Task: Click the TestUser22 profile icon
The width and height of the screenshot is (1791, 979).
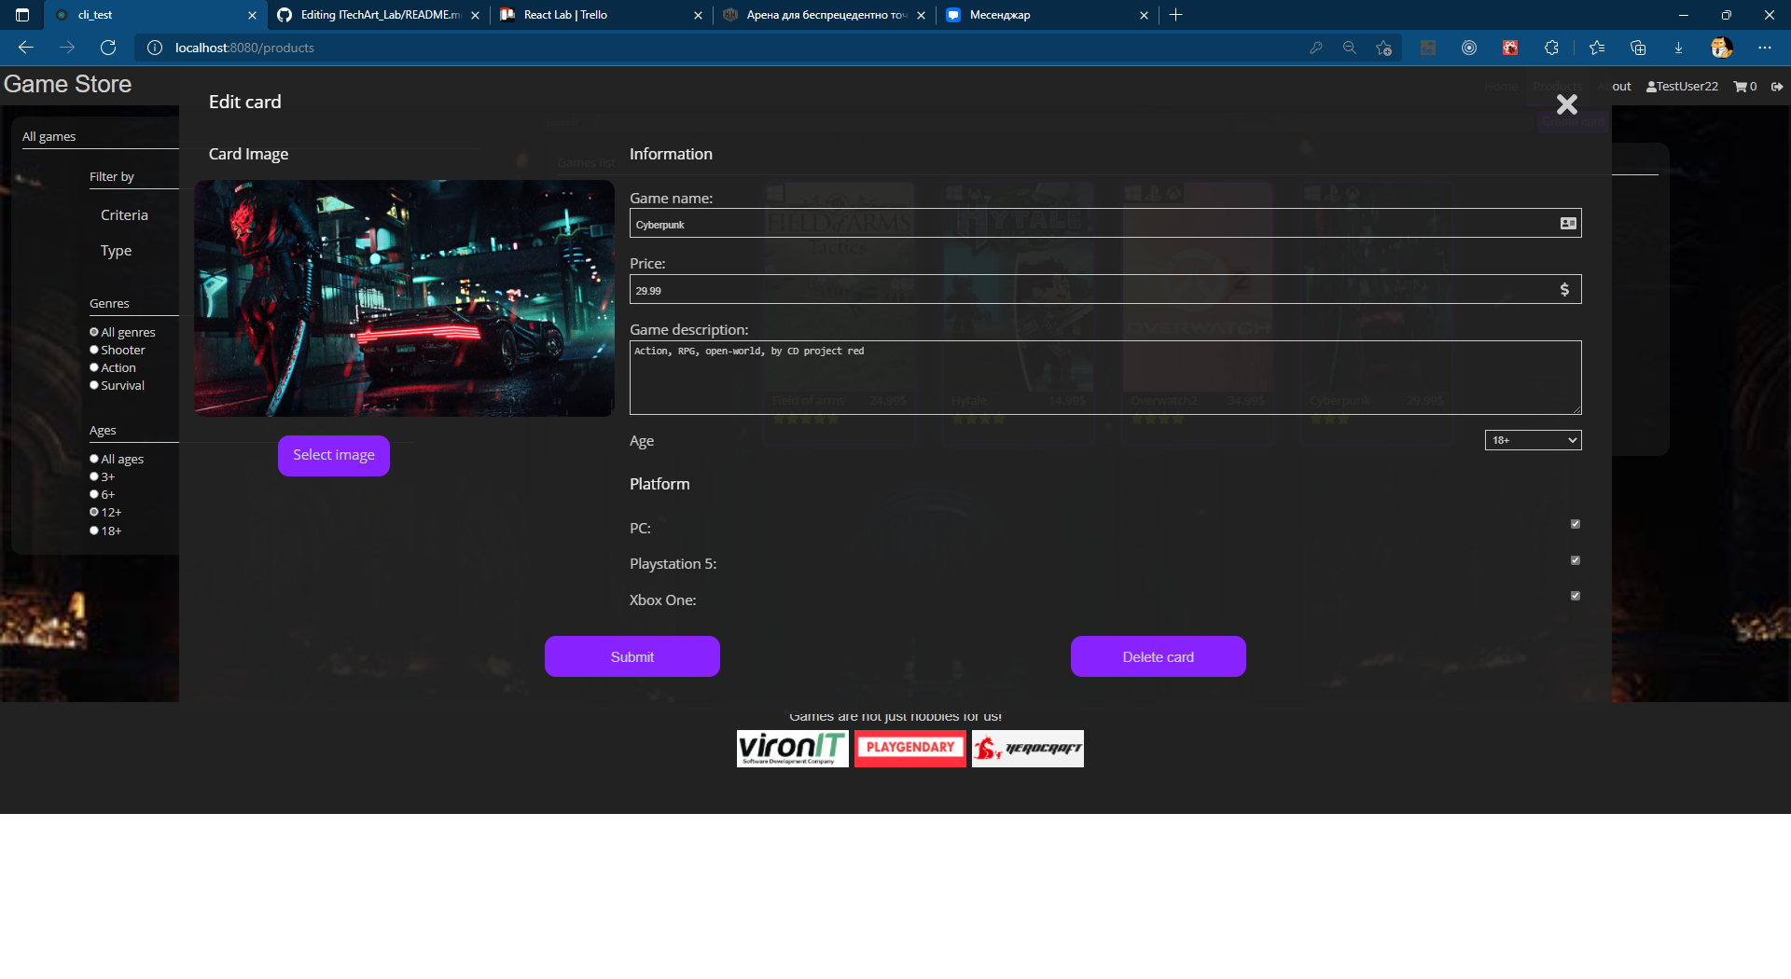Action: pos(1651,86)
